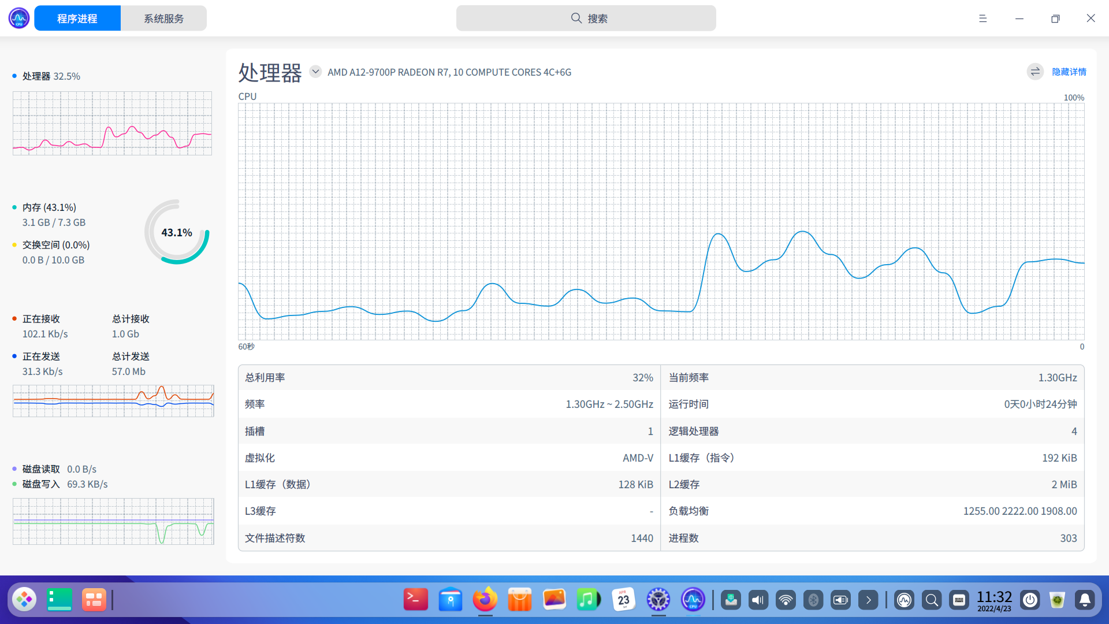Select the view-switch icon beside 隐藏详情
The height and width of the screenshot is (624, 1109).
pyautogui.click(x=1034, y=72)
